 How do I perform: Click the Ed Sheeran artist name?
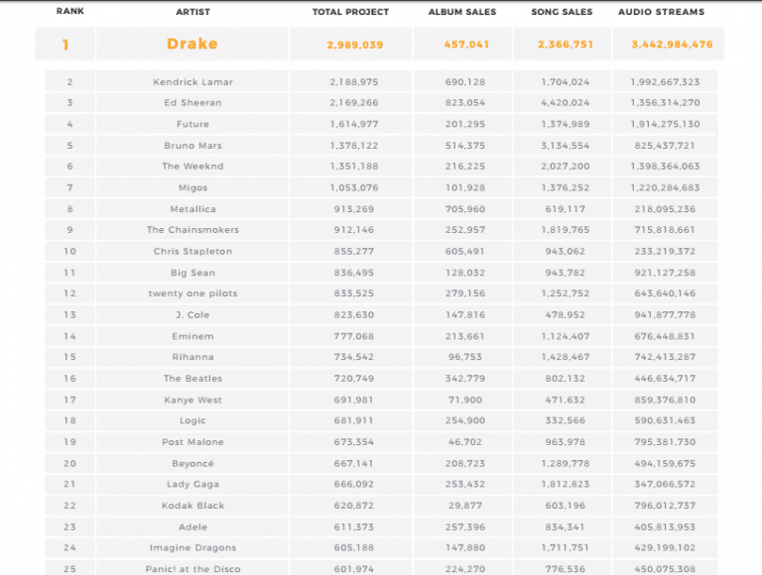click(192, 103)
